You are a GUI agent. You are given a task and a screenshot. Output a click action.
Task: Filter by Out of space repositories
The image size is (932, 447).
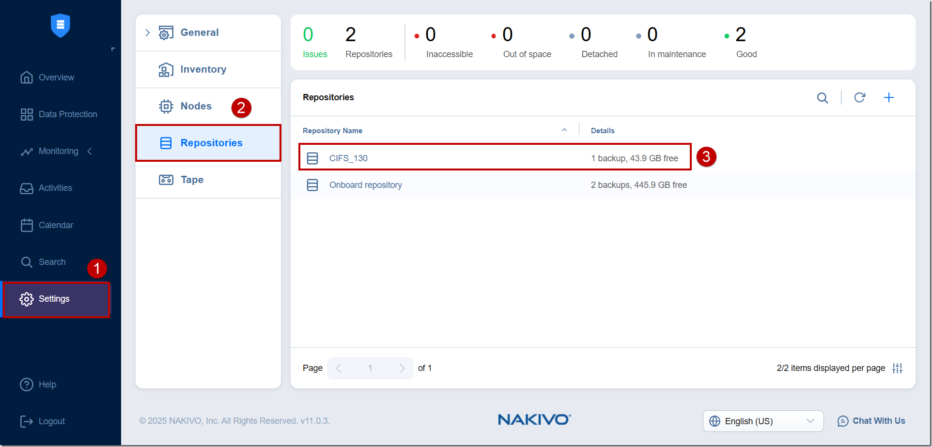pos(521,43)
